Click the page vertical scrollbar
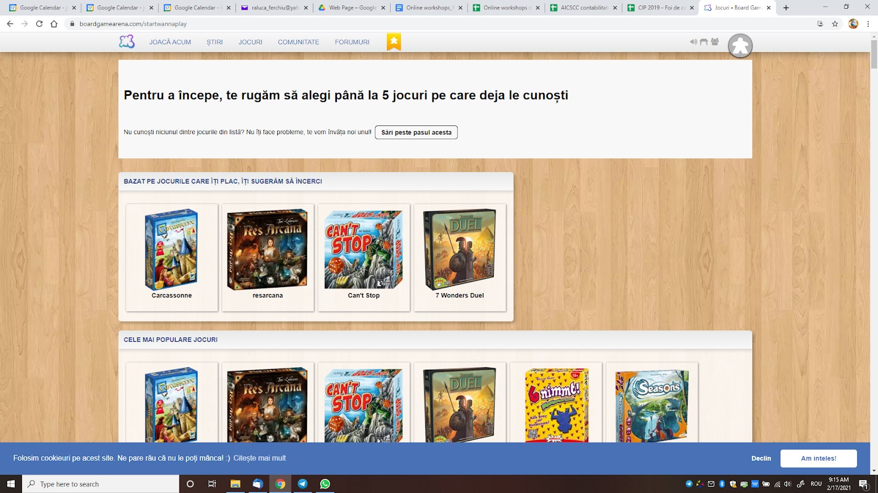 tap(874, 54)
